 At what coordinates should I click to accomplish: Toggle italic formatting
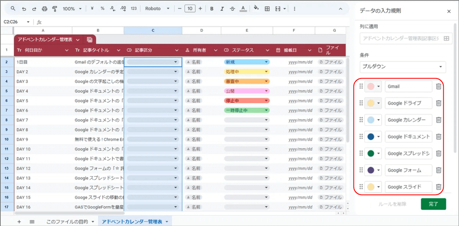click(222, 8)
